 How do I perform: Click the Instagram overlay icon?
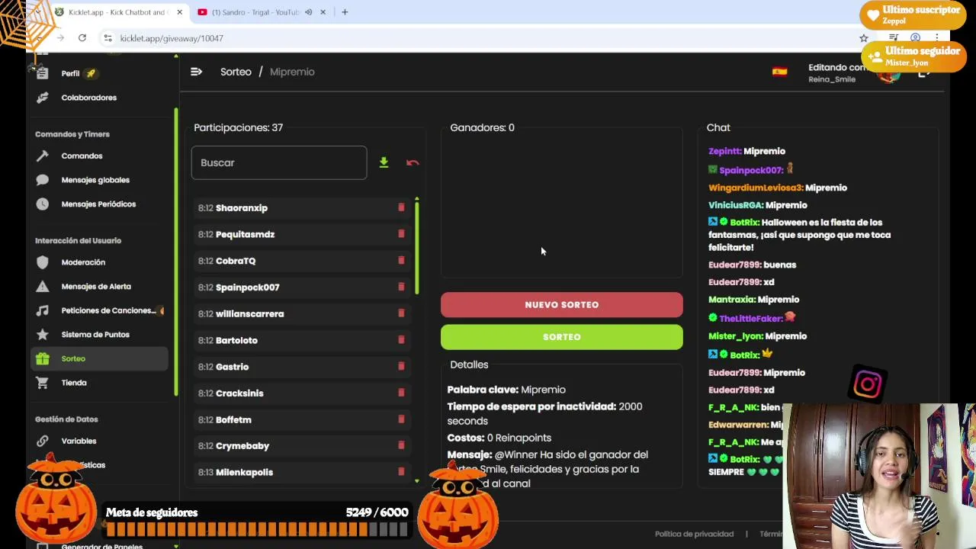(868, 384)
